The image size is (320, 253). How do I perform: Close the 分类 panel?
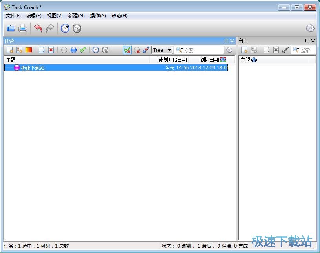pyautogui.click(x=313, y=40)
